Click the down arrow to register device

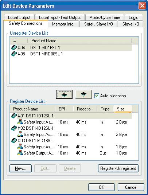(x=83, y=94)
